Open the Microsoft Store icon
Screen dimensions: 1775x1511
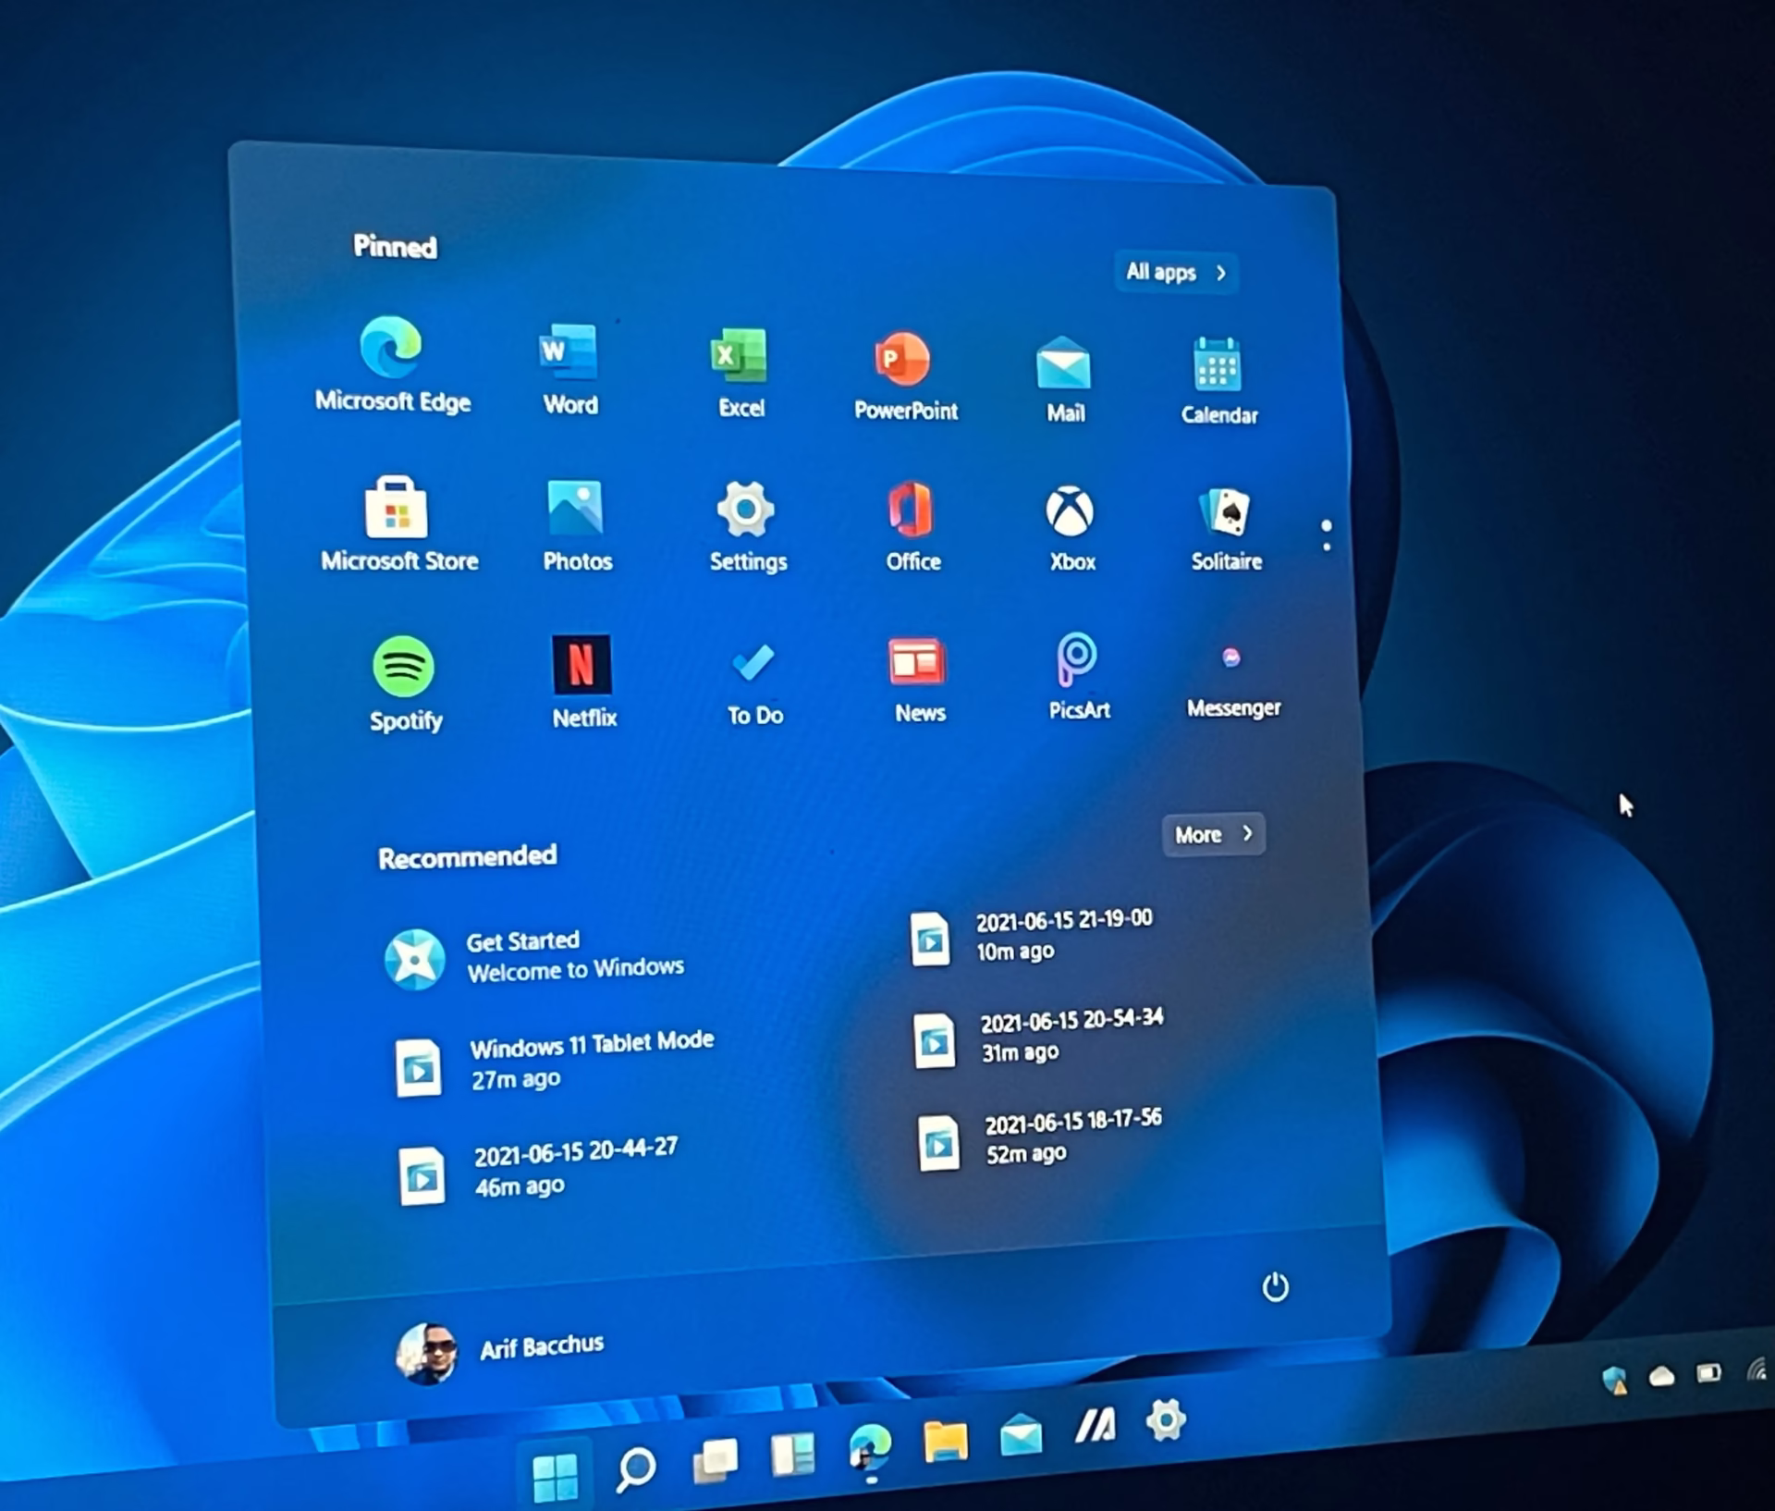point(397,509)
